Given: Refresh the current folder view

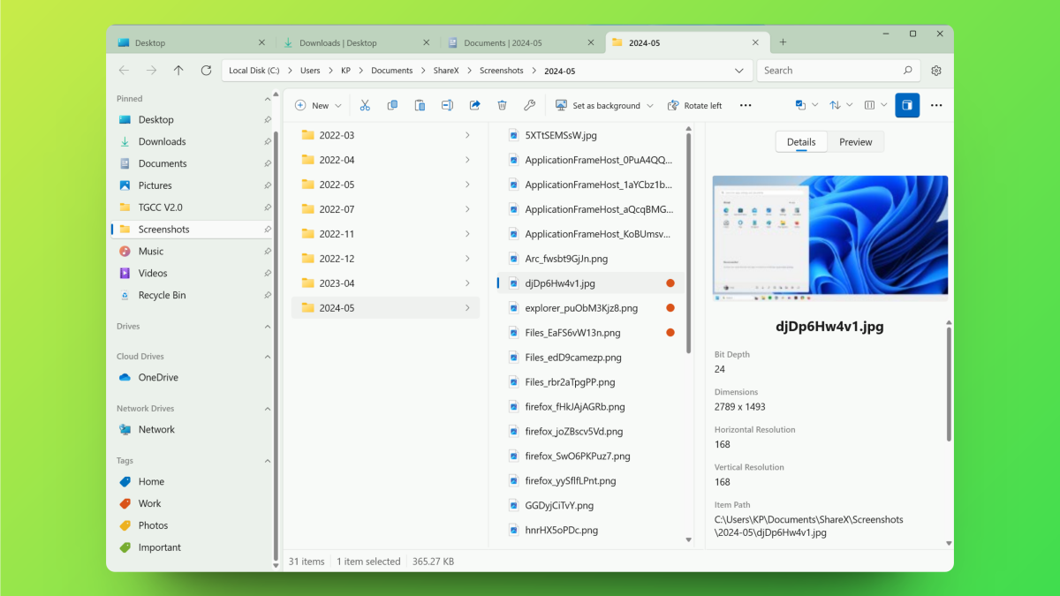Looking at the screenshot, I should click(206, 71).
